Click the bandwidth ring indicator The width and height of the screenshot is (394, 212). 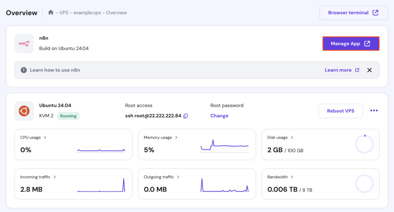pos(364,184)
